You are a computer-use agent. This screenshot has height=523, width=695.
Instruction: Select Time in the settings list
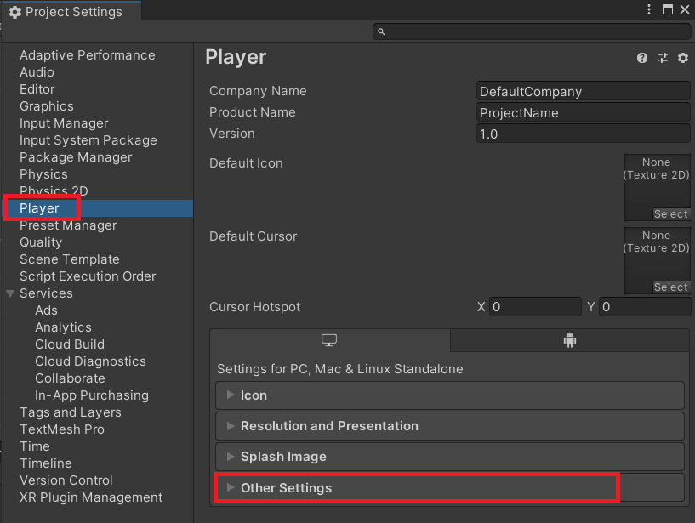[35, 446]
